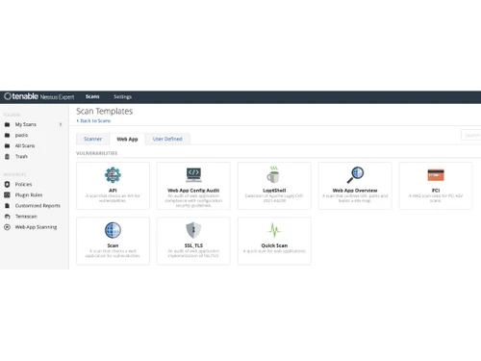Choose the SSL_TLS shield icon
Image resolution: width=481 pixels, height=361 pixels.
[193, 230]
